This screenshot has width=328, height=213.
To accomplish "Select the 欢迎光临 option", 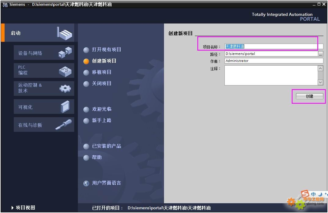I will [97, 109].
